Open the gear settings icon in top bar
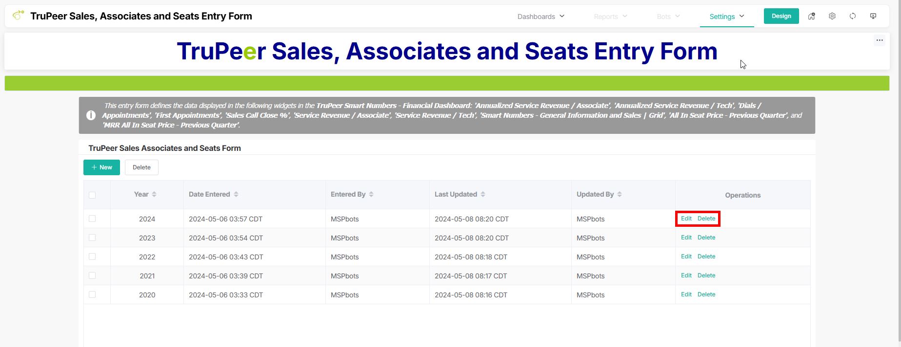Image resolution: width=901 pixels, height=347 pixels. [832, 16]
